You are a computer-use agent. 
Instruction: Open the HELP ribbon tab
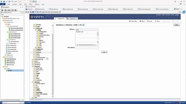click(43, 4)
